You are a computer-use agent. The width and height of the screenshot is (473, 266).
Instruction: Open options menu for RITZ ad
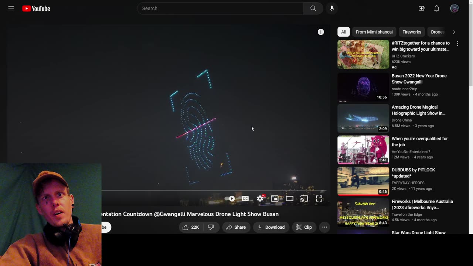pos(457,44)
